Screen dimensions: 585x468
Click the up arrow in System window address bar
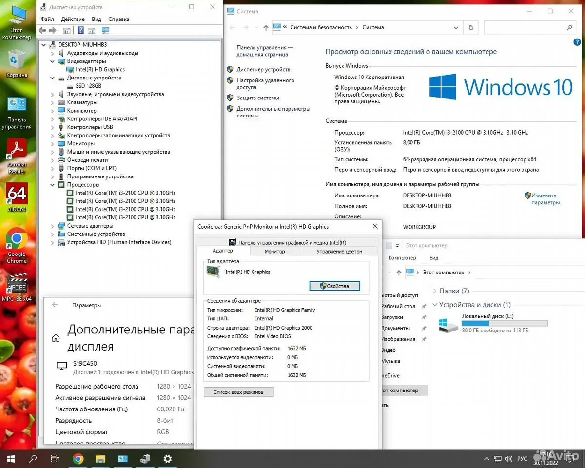tap(266, 28)
